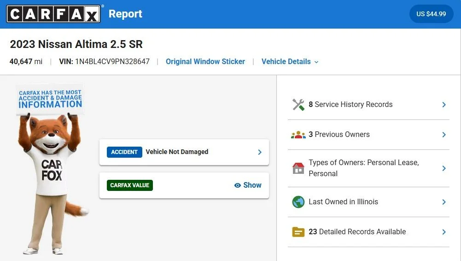Click the wrench and screwdriver service icon
This screenshot has height=261, width=461.
click(298, 105)
